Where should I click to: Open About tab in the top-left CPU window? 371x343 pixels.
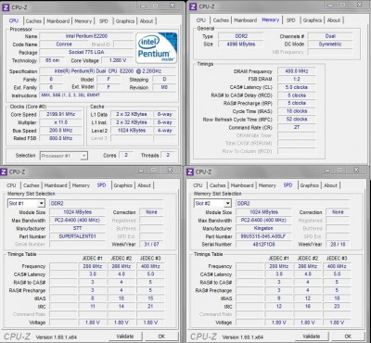coord(147,21)
